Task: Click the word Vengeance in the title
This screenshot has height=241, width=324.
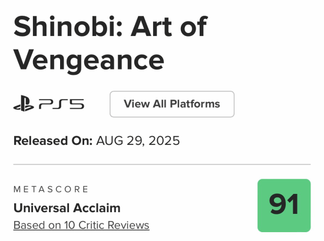Action: coord(89,60)
